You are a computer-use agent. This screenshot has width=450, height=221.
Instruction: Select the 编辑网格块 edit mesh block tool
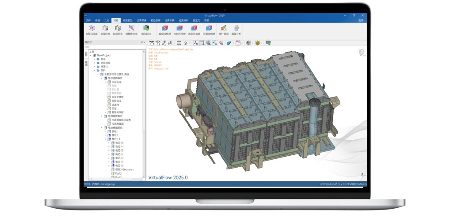(x=165, y=30)
